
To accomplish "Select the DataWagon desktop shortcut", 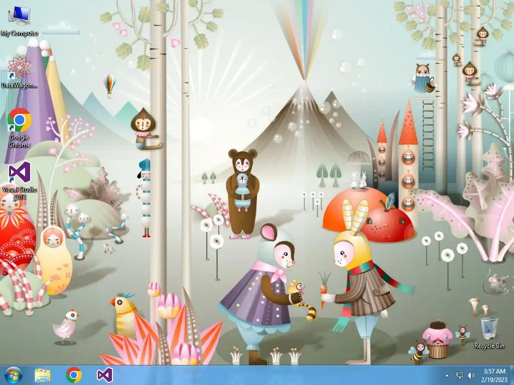I will [20, 72].
